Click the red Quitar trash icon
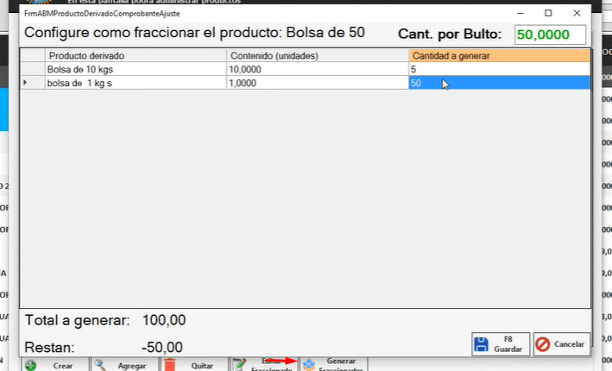Viewport: 612px width, 371px height. click(x=170, y=365)
